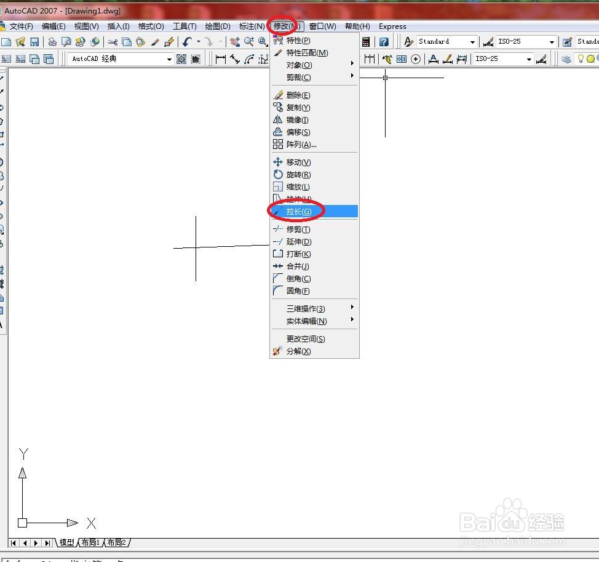Viewport: 599px width, 562px height.
Task: Choose 拉长(G) from the Modify menu
Action: 314,211
